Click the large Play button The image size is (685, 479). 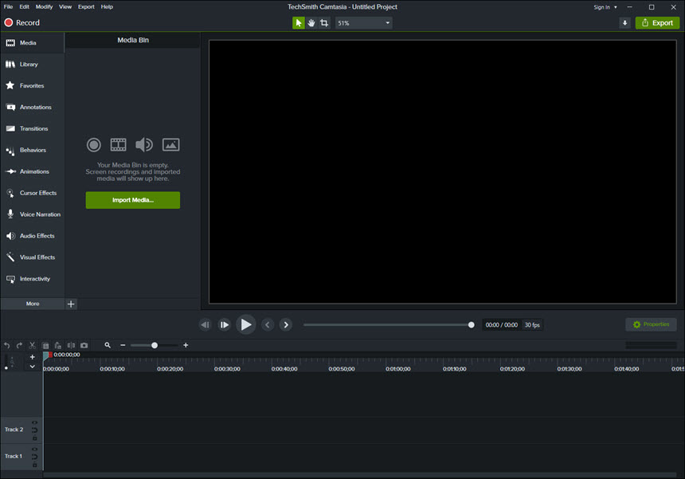(x=246, y=324)
